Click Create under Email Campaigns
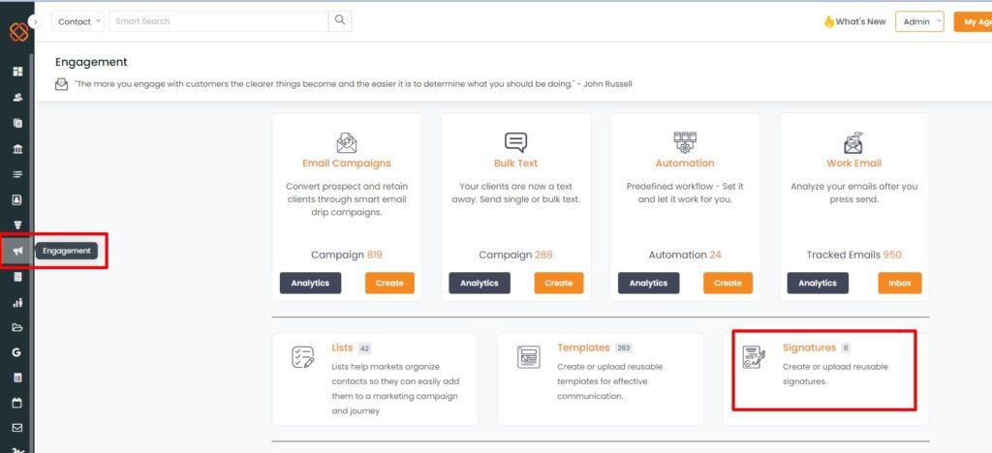Image resolution: width=992 pixels, height=453 pixels. [x=389, y=283]
